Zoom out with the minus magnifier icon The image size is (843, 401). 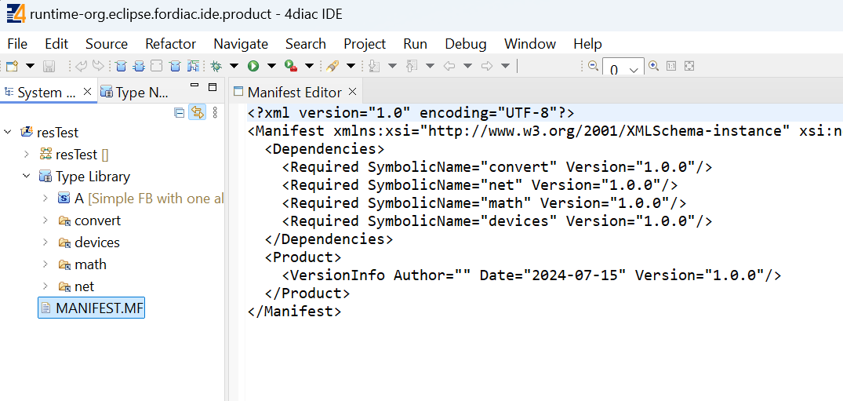[594, 66]
